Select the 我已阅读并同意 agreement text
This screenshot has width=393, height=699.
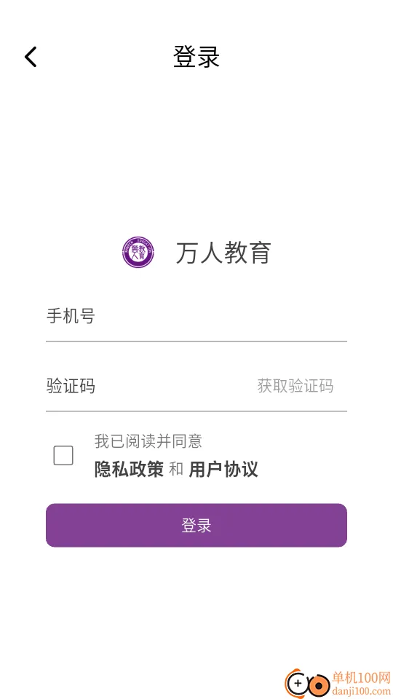point(148,441)
